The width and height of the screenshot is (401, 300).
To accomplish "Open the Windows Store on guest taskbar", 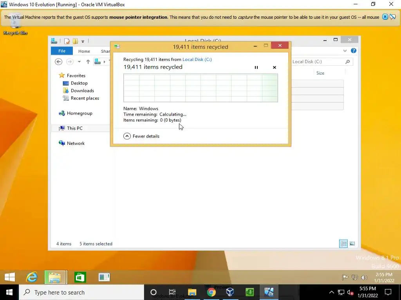I will click(x=80, y=277).
